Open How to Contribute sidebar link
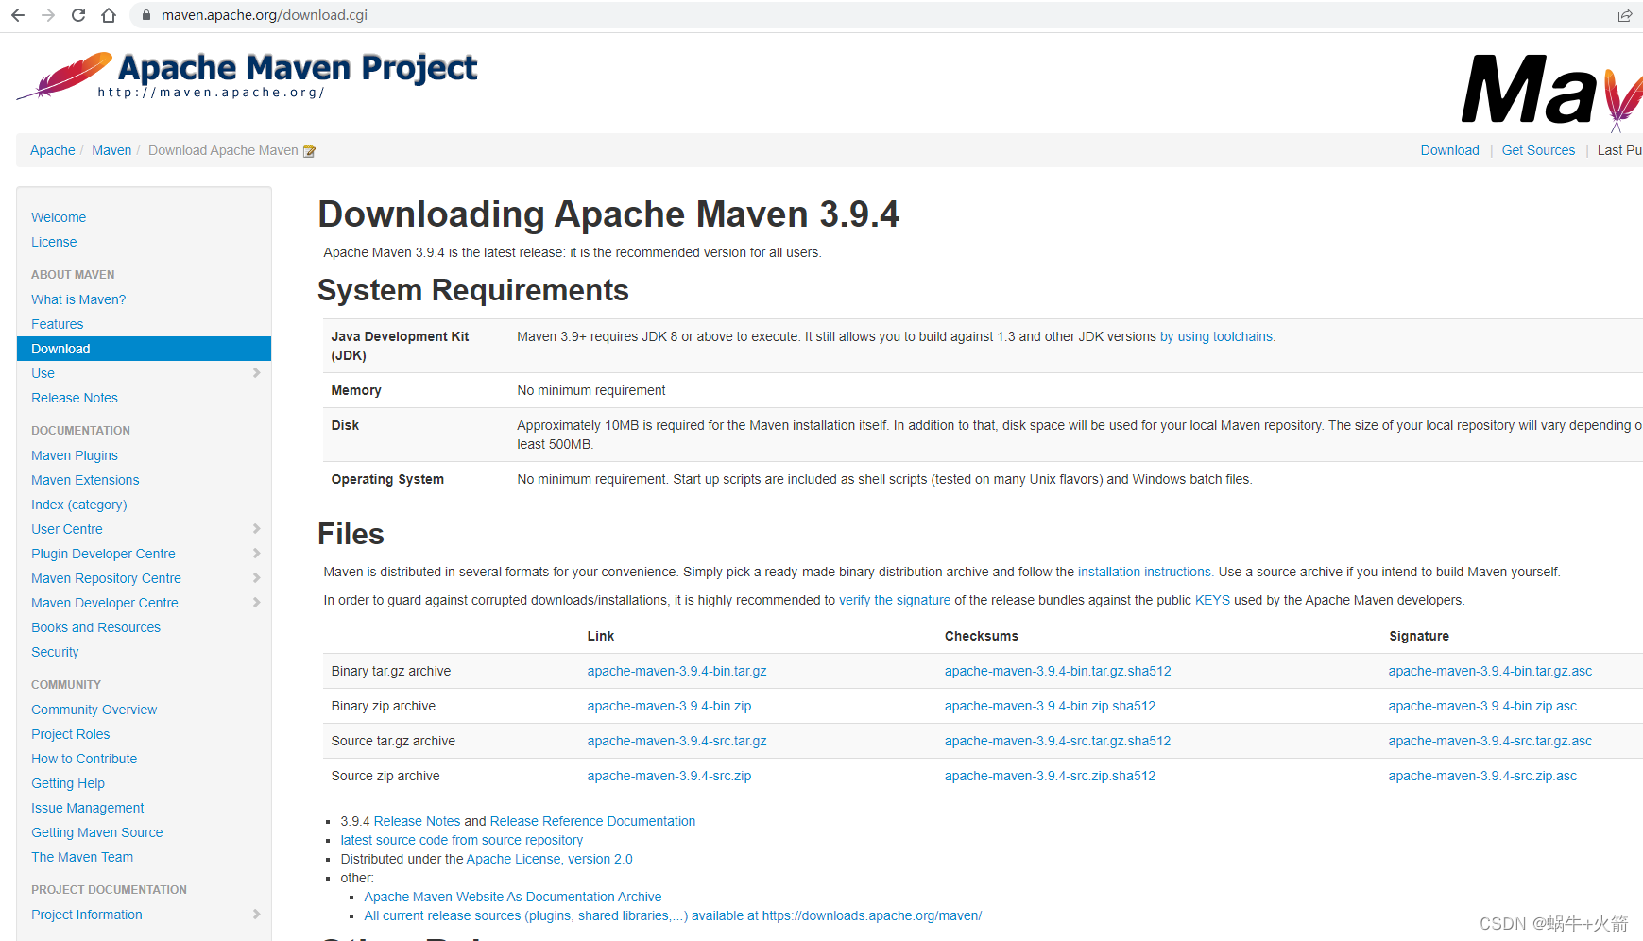The width and height of the screenshot is (1643, 941). tap(84, 759)
